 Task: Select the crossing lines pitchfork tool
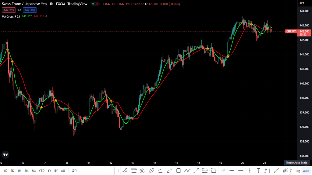143,170
